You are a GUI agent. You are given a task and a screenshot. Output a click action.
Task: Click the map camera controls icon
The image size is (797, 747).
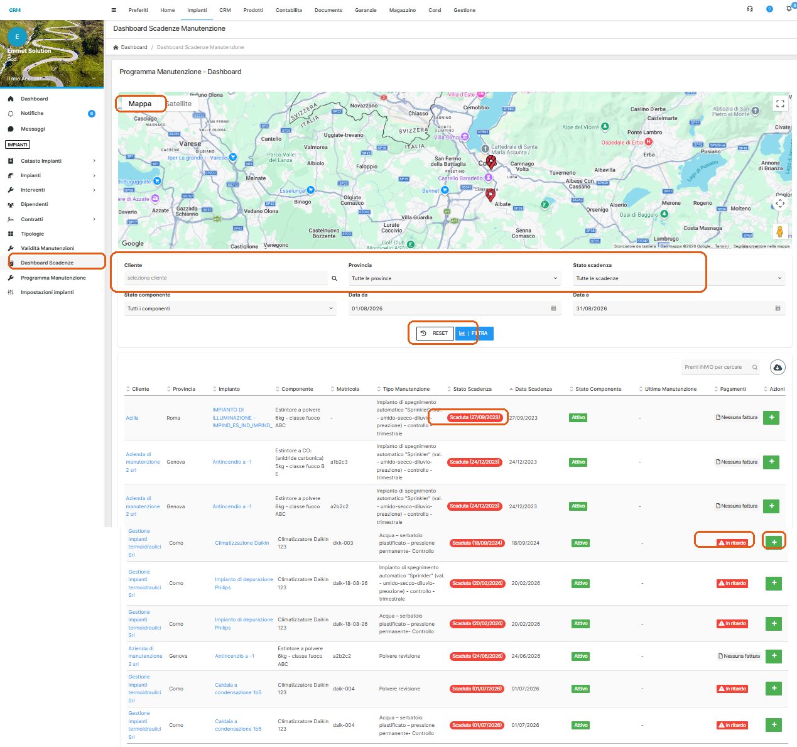[x=780, y=203]
